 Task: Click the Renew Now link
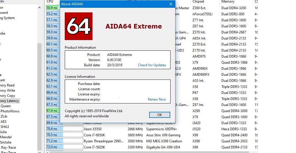point(157,99)
